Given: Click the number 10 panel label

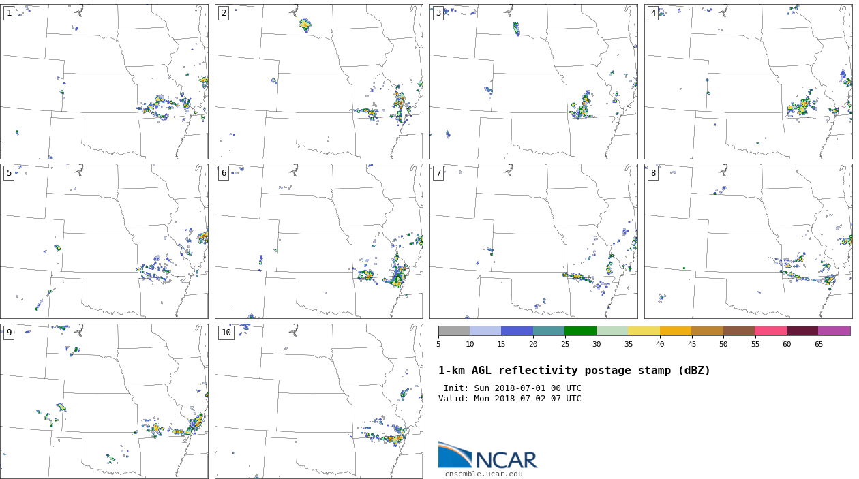Looking at the screenshot, I should pyautogui.click(x=226, y=333).
